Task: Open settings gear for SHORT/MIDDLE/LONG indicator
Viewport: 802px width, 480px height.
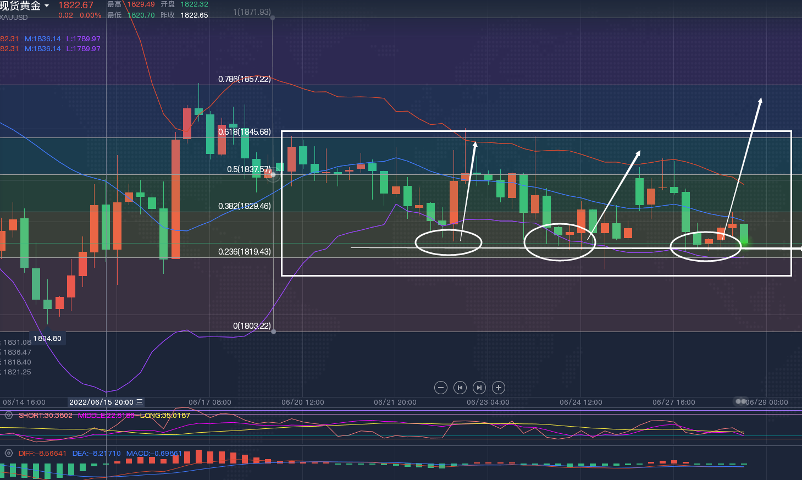Action: (9, 415)
